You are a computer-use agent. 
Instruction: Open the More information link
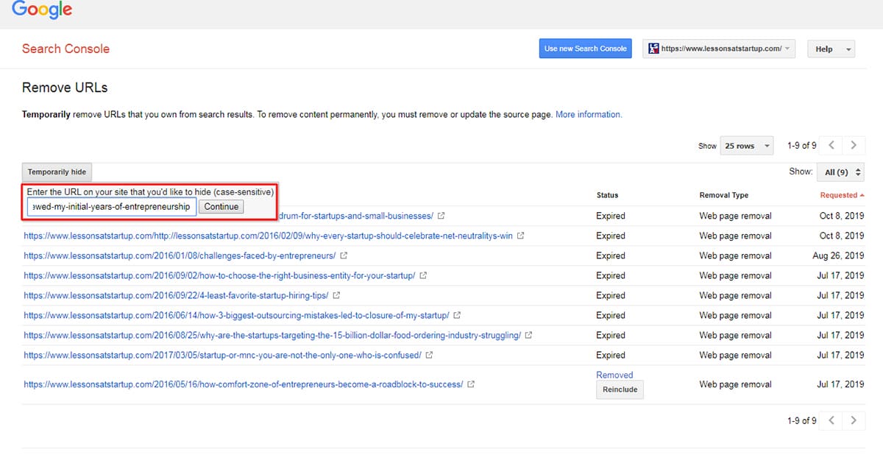tap(589, 115)
